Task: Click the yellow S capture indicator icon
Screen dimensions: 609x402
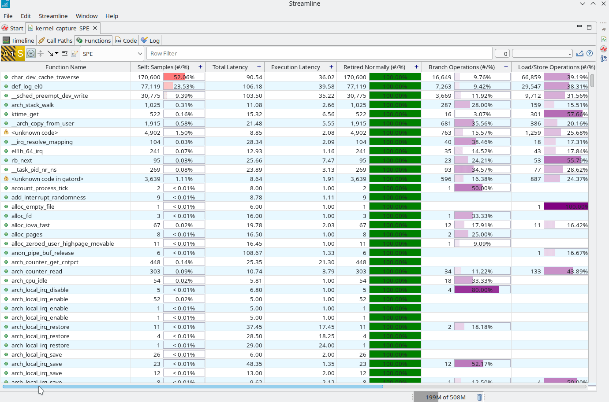Action: [x=21, y=53]
